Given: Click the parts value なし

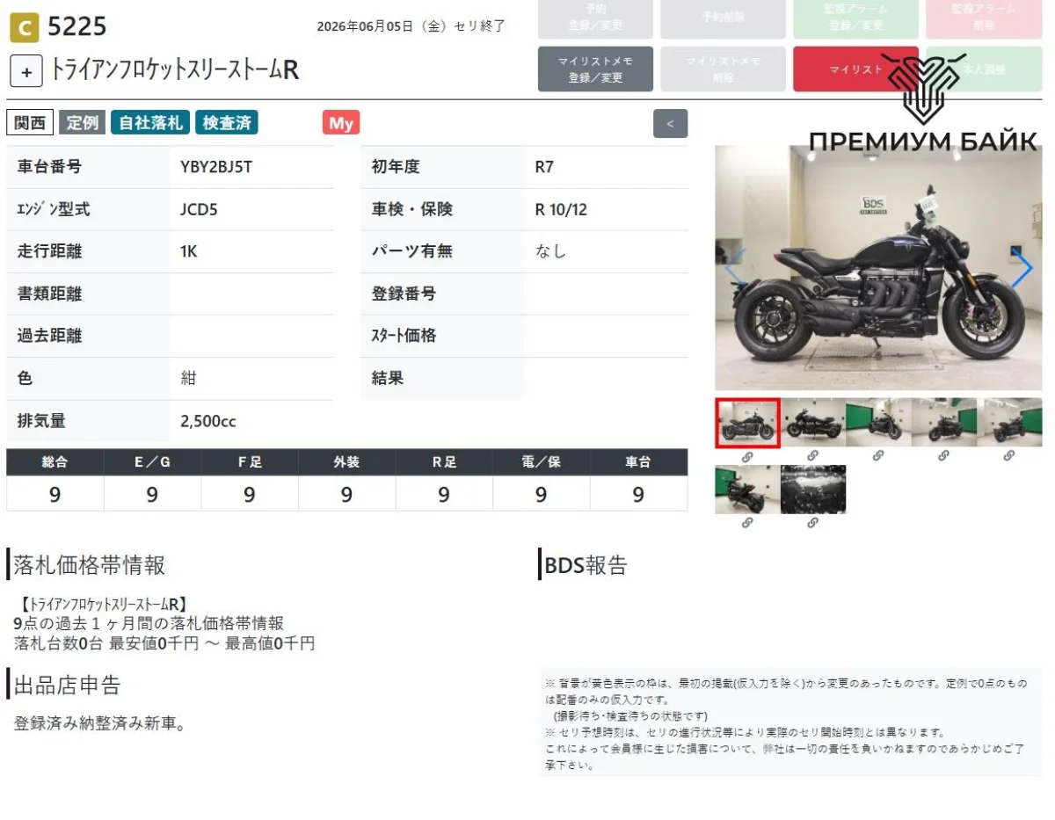Looking at the screenshot, I should [x=551, y=251].
